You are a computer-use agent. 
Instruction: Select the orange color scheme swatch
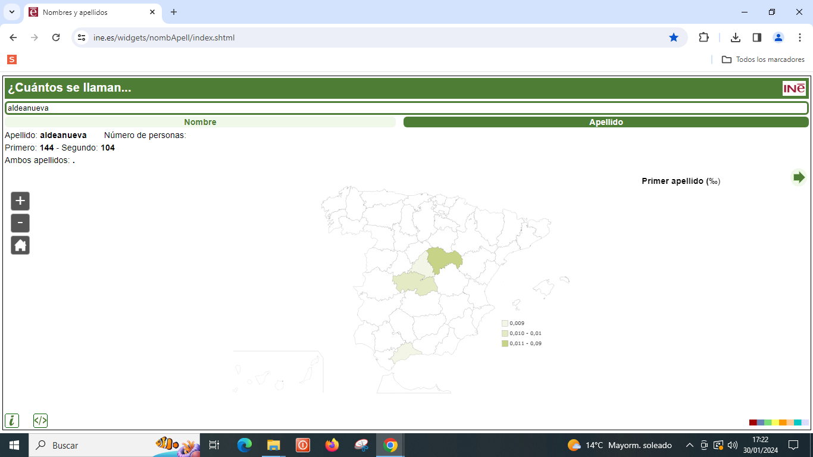783,422
